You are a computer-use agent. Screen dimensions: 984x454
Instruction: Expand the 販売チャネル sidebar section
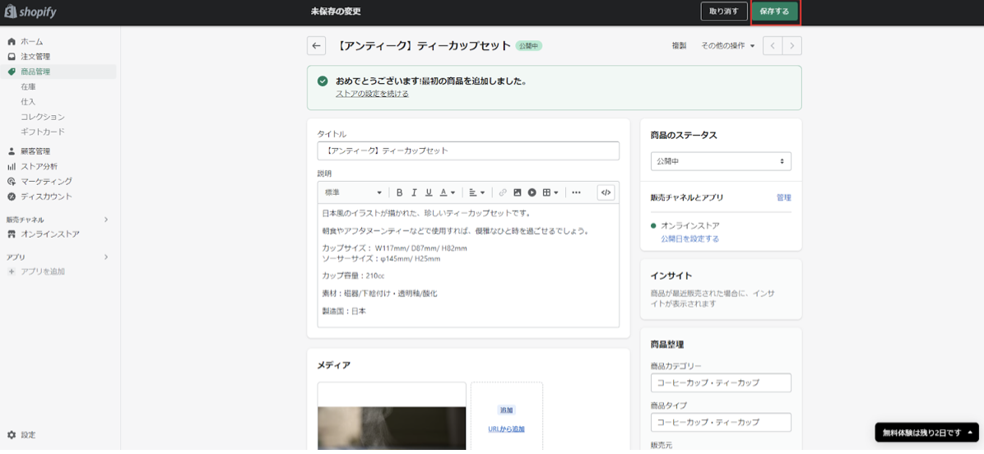(105, 220)
